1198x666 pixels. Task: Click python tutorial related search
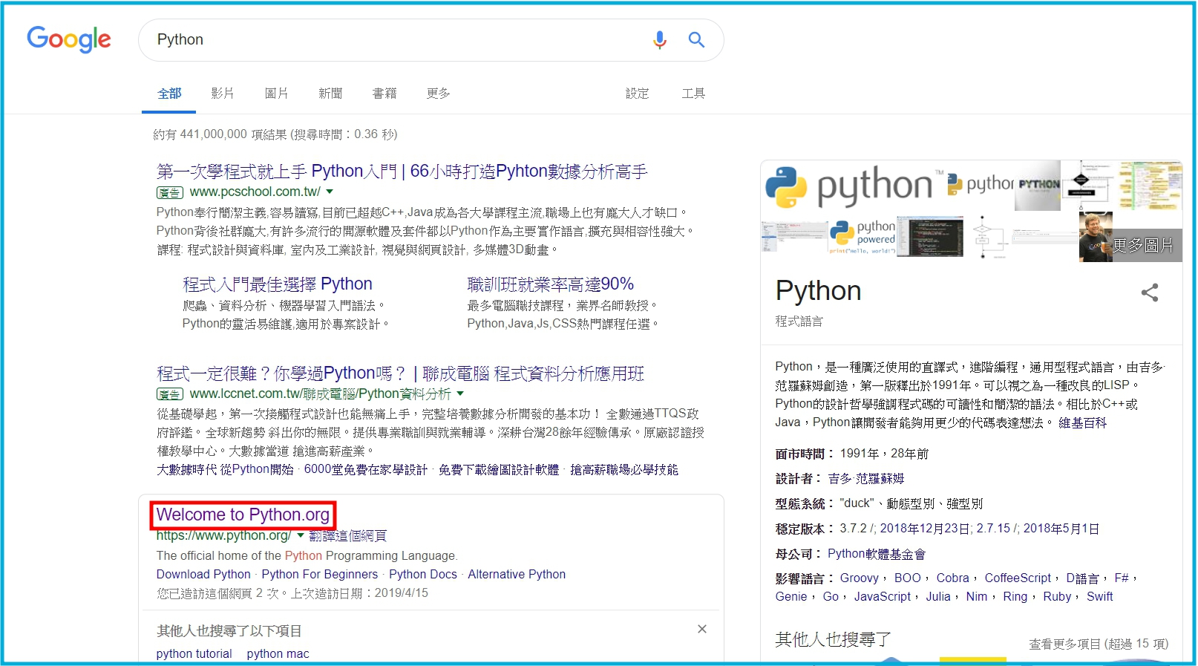[x=194, y=654]
